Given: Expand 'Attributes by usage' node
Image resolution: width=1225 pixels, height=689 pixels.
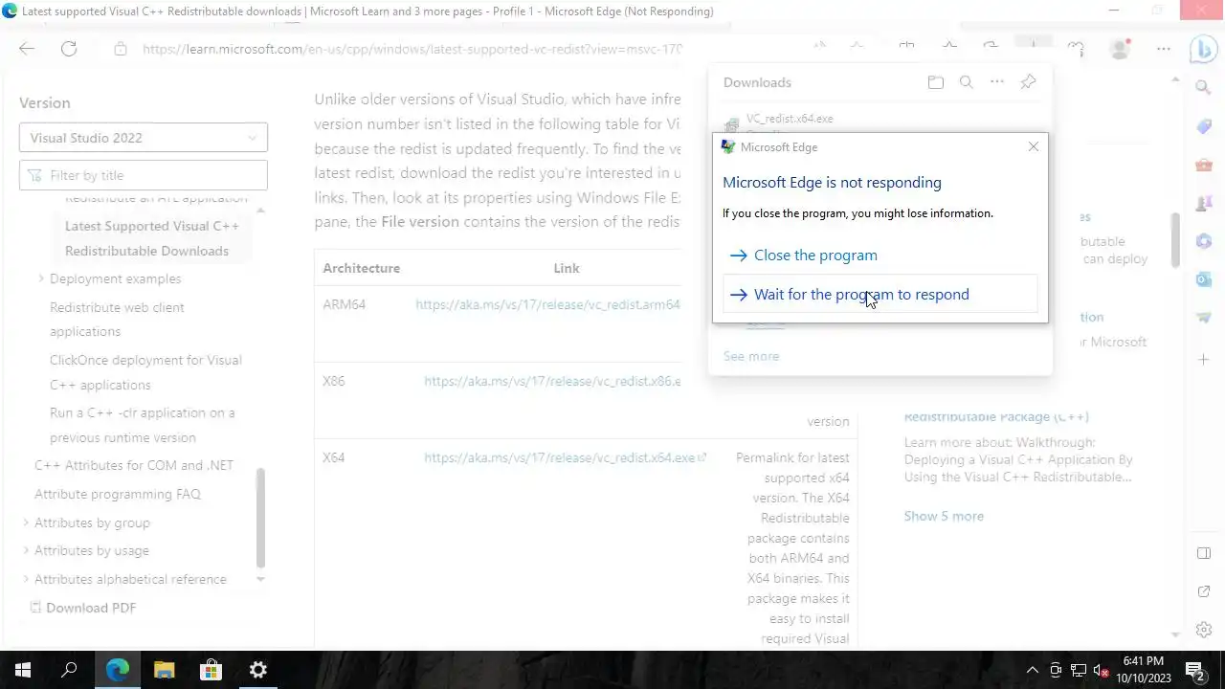Looking at the screenshot, I should point(26,550).
